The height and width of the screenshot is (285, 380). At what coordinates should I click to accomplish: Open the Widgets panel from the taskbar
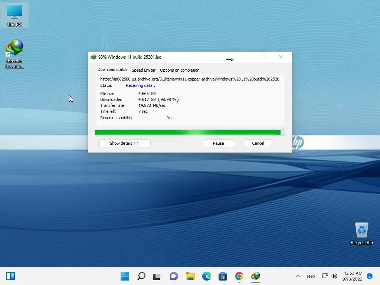click(x=10, y=276)
